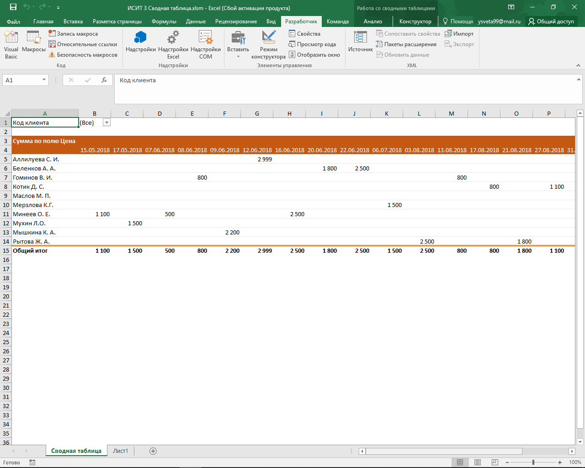Open the Visual Basic editor
Screen dimensions: 585x468
tap(11, 45)
